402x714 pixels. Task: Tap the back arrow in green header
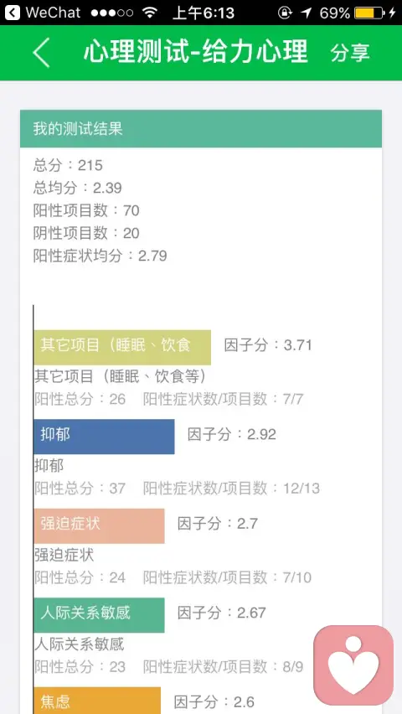point(41,53)
